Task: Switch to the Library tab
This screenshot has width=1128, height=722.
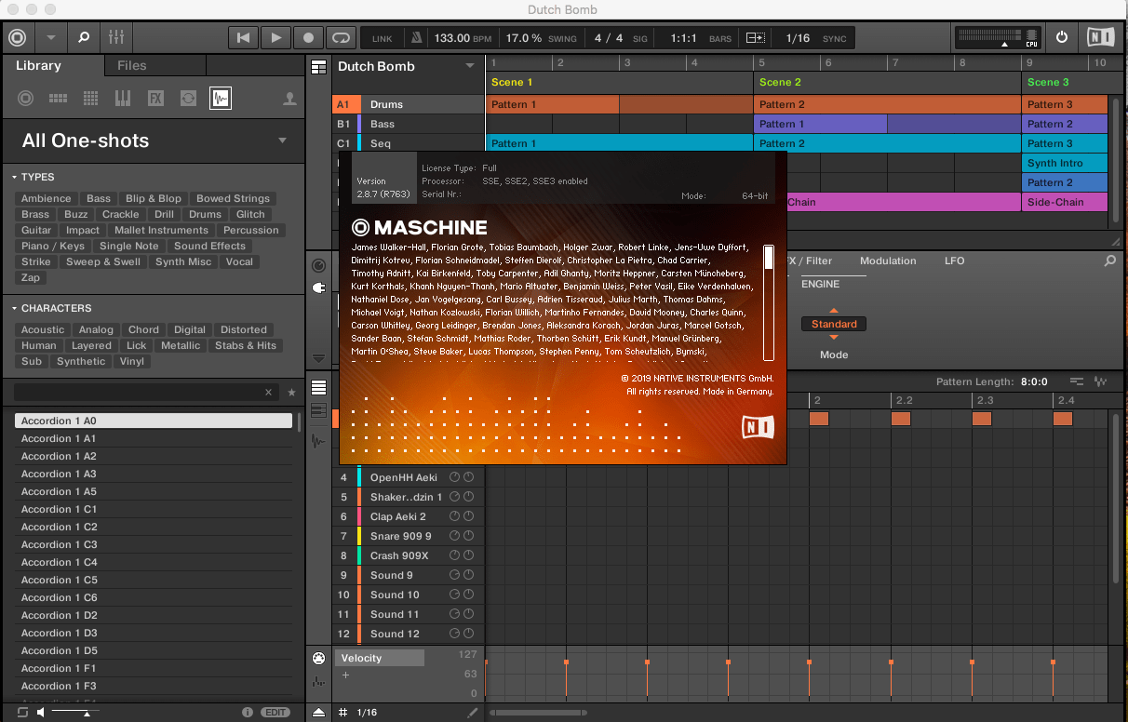Action: [x=38, y=66]
